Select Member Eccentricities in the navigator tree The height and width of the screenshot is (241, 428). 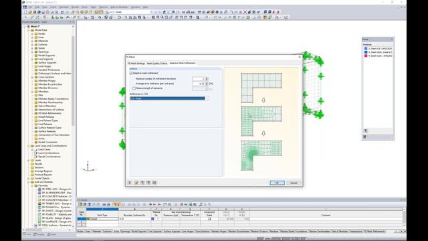coord(50,84)
